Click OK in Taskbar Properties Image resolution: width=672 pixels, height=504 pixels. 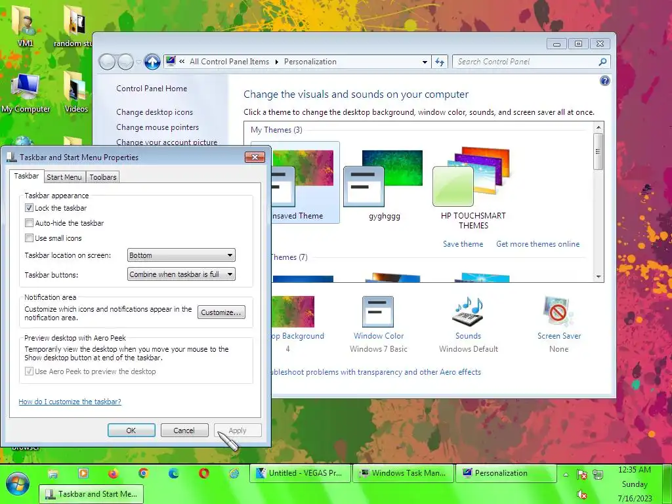coord(131,430)
